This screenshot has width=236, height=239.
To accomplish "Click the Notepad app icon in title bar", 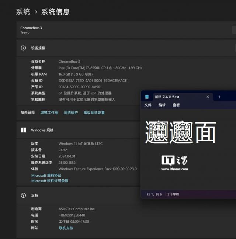I will pos(147,97).
